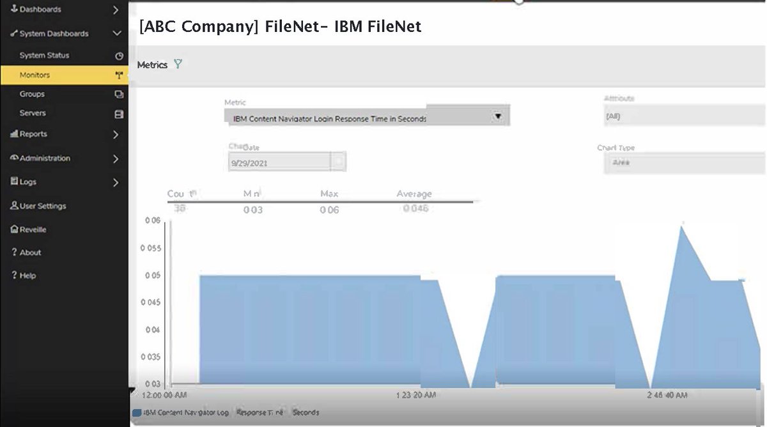Viewport: 767px width, 427px height.
Task: Select the Monitors sidebar item
Action: point(64,75)
